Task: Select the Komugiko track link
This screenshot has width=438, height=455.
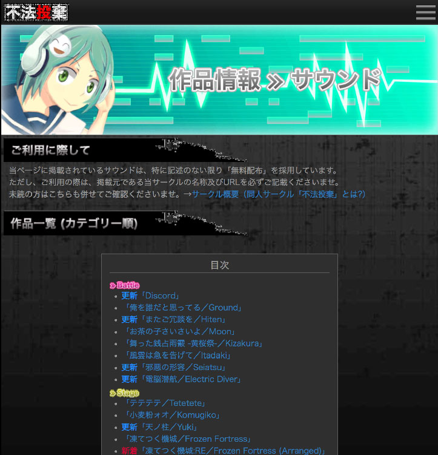Action: 171,416
